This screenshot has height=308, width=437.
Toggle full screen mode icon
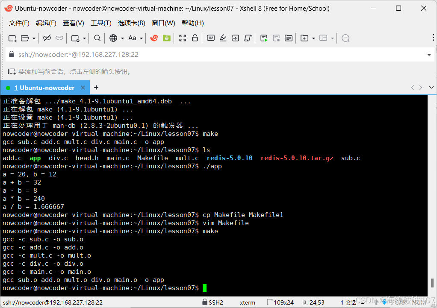[x=183, y=38]
